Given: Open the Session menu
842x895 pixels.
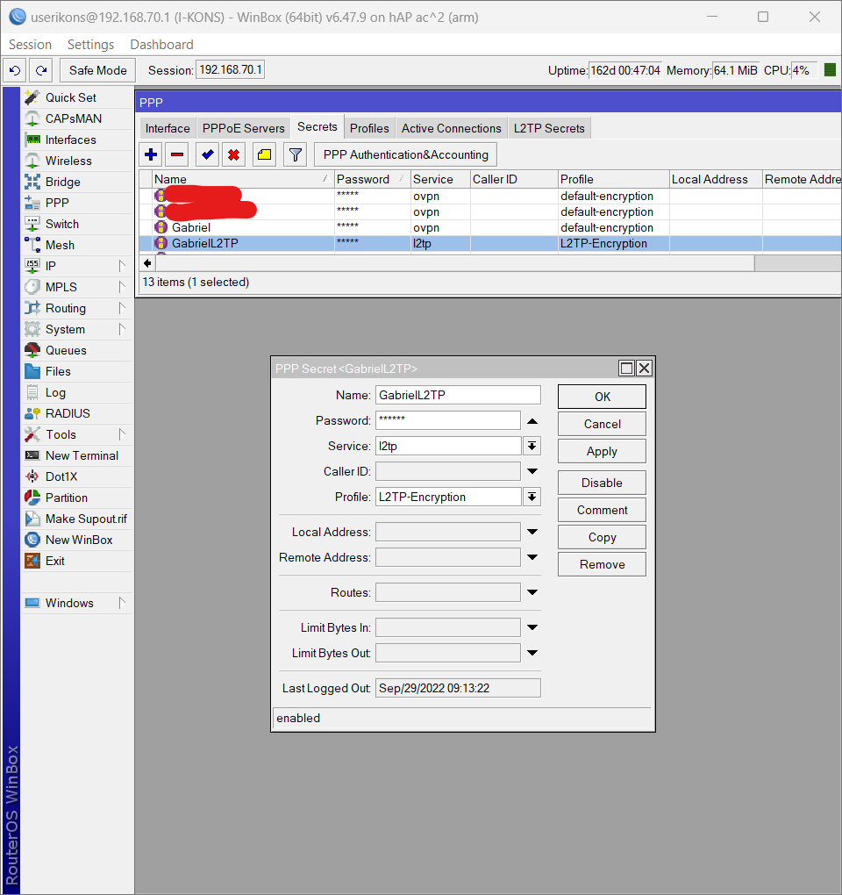Looking at the screenshot, I should 30,44.
